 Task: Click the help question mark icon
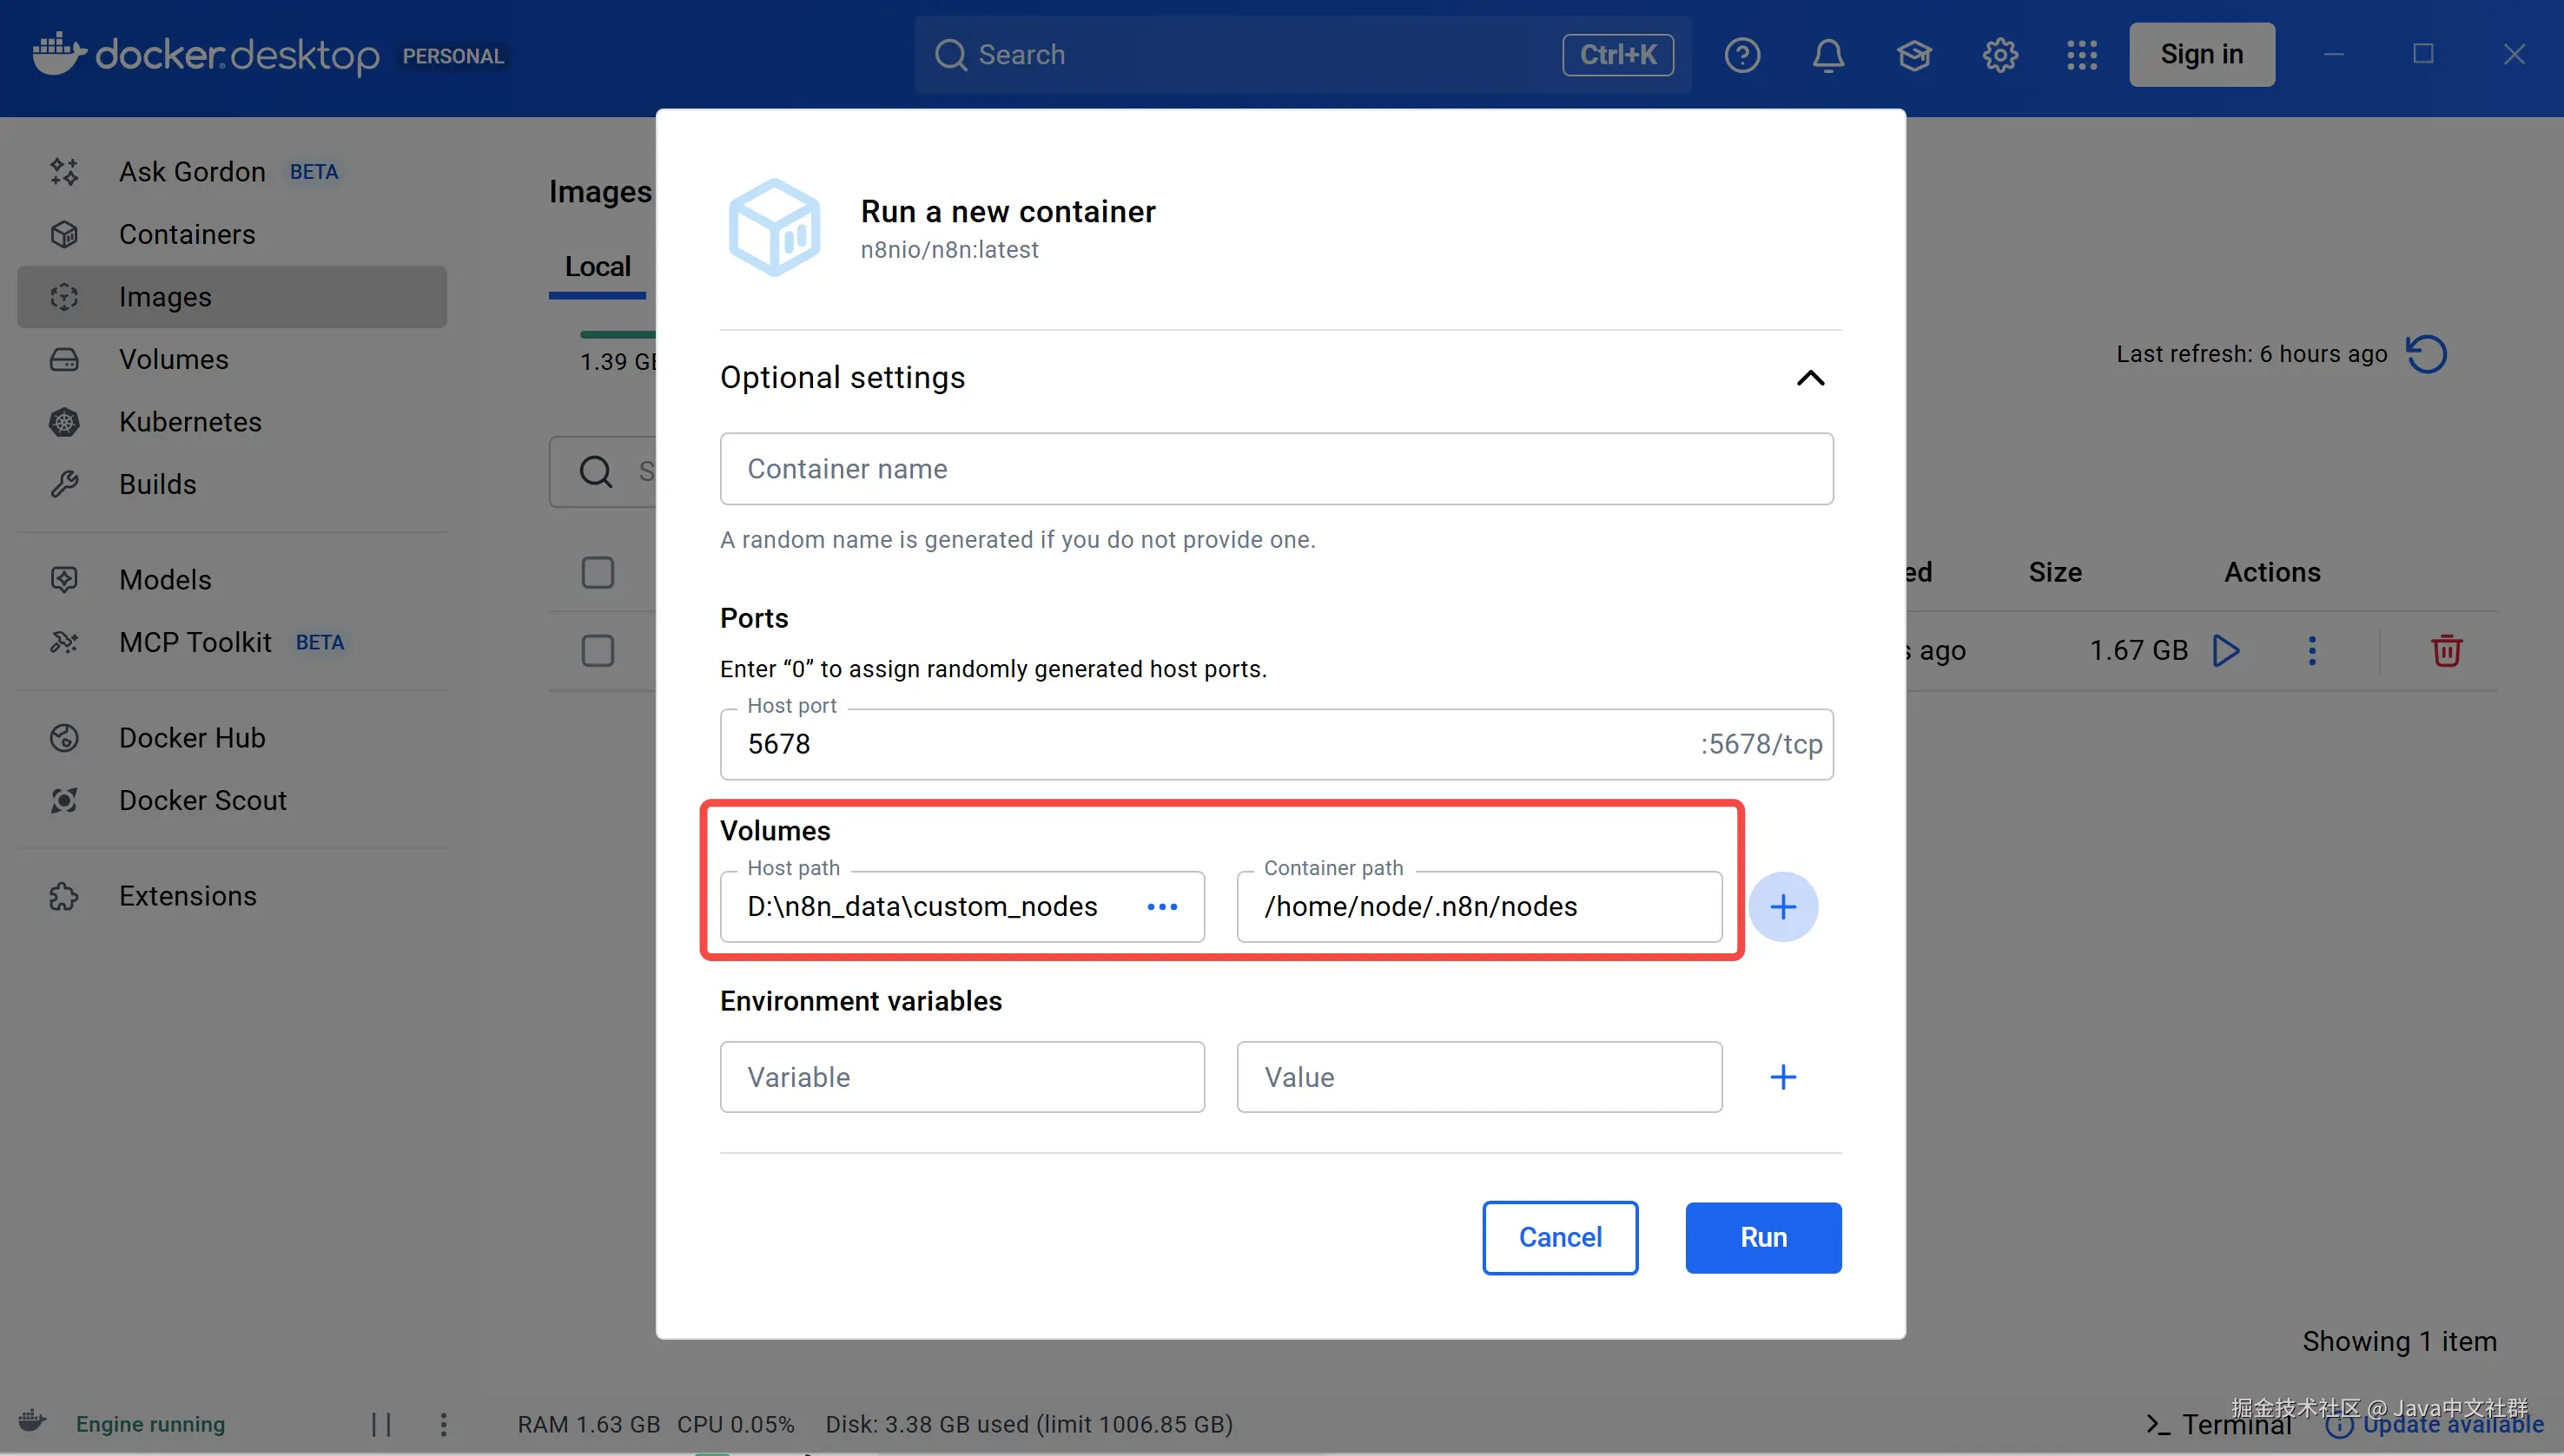[1741, 55]
